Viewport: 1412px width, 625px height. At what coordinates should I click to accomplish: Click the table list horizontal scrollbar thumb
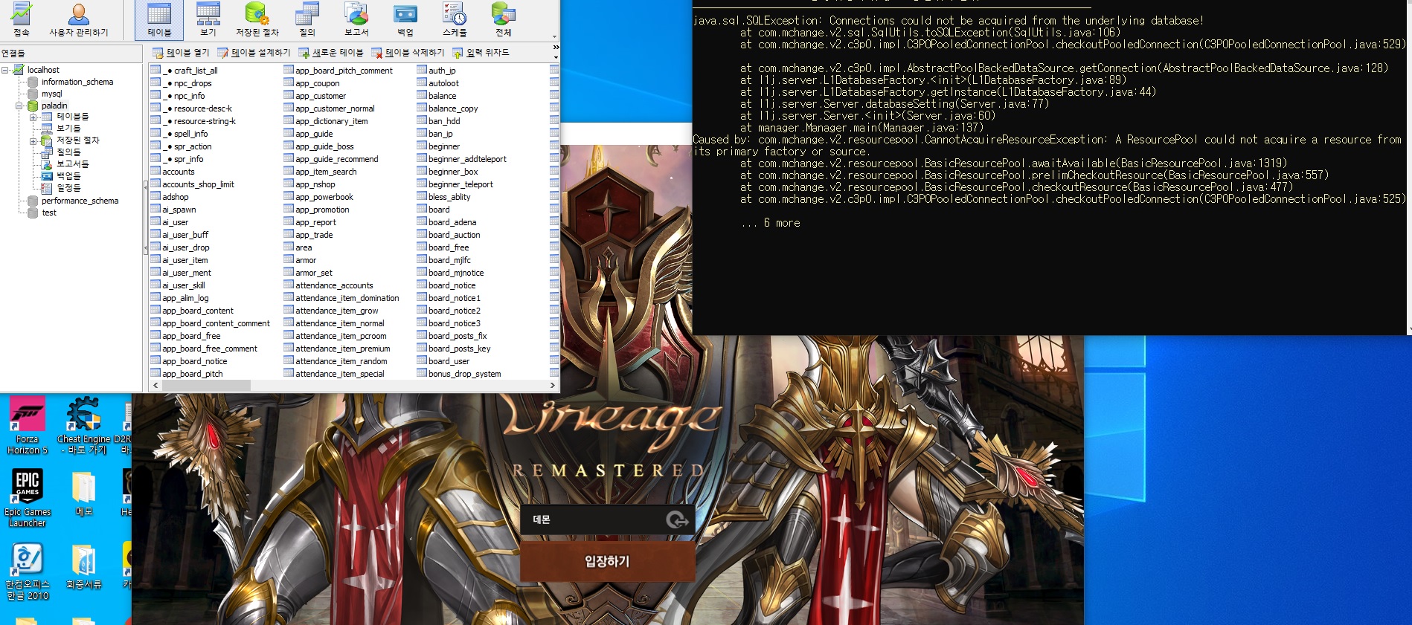[x=205, y=385]
